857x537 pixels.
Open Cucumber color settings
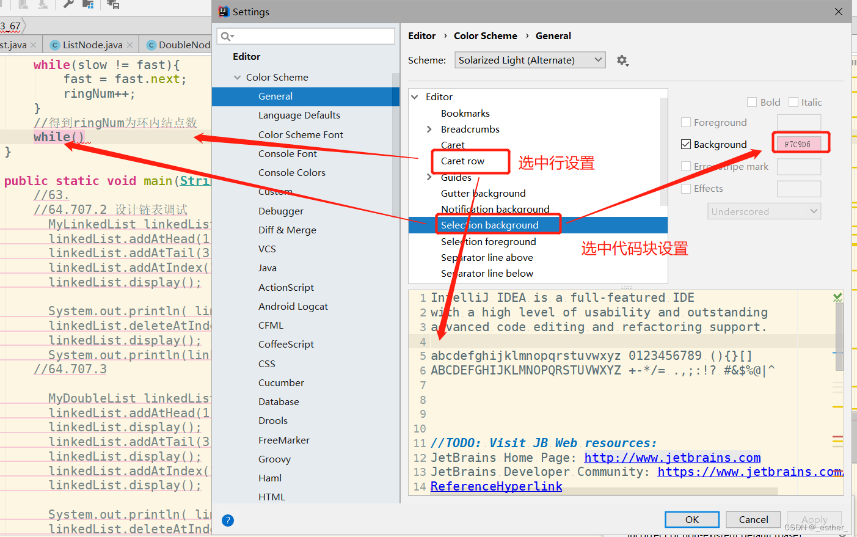[281, 383]
